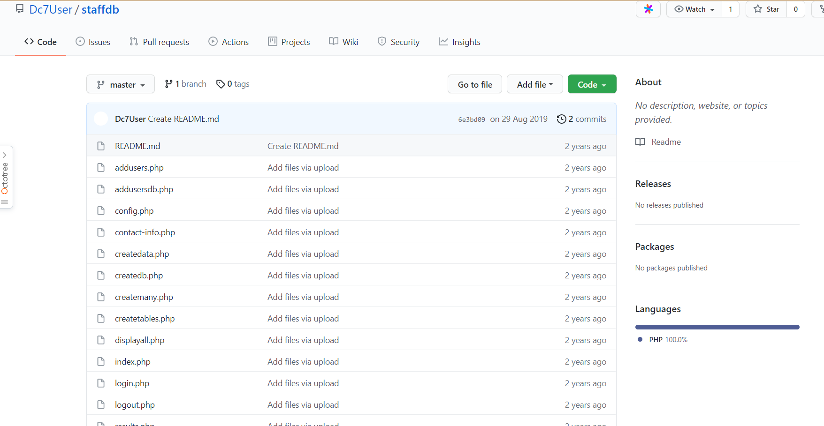Click the PHP language progress bar
Viewport: 824px width, 426px height.
(717, 327)
